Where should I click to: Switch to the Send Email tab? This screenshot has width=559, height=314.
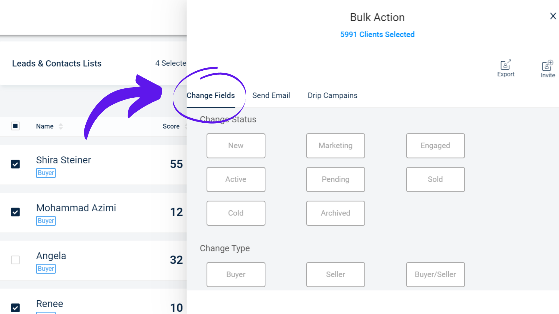(x=271, y=95)
